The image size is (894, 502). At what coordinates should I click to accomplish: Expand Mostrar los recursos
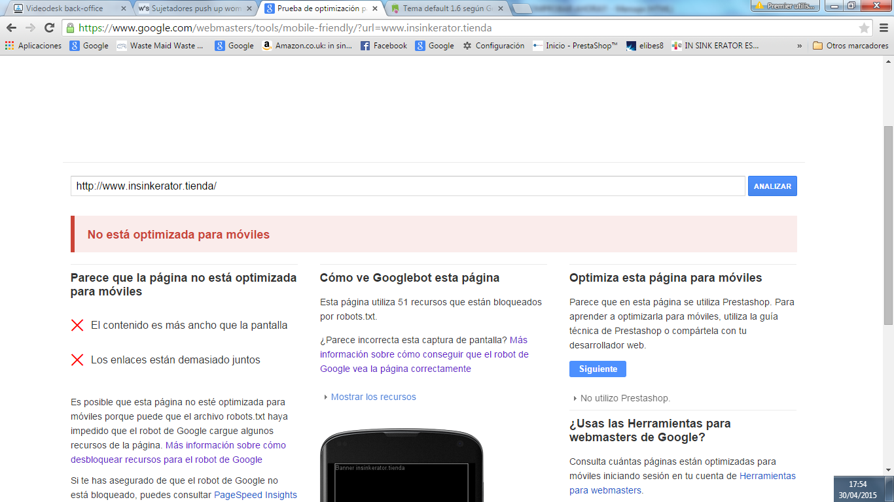370,397
